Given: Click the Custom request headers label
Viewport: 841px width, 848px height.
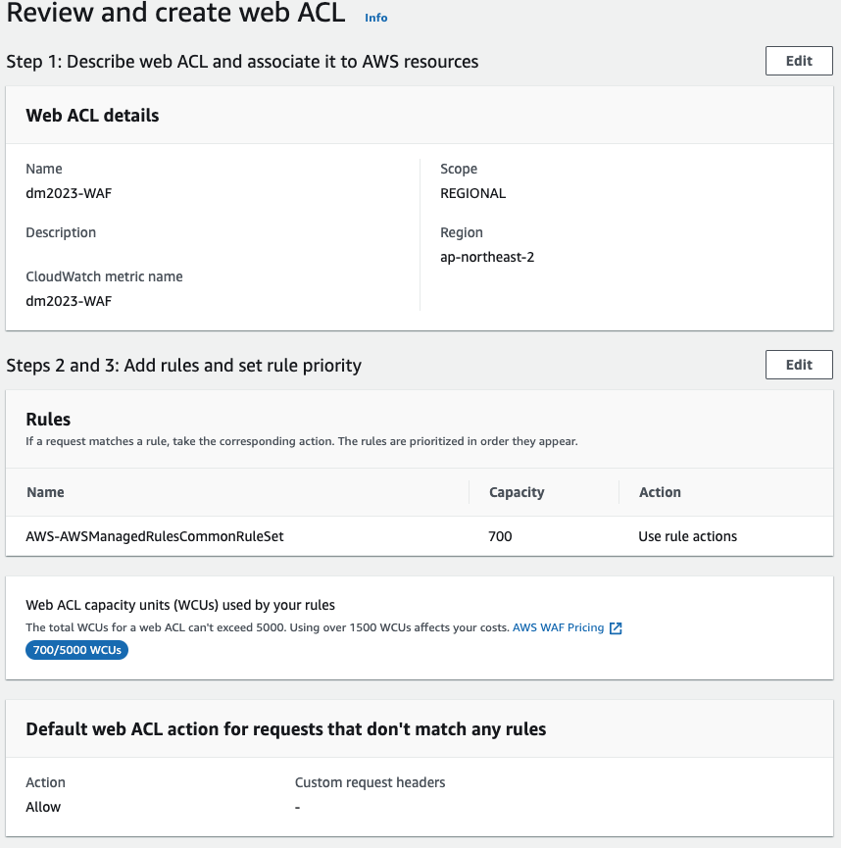Looking at the screenshot, I should (370, 782).
